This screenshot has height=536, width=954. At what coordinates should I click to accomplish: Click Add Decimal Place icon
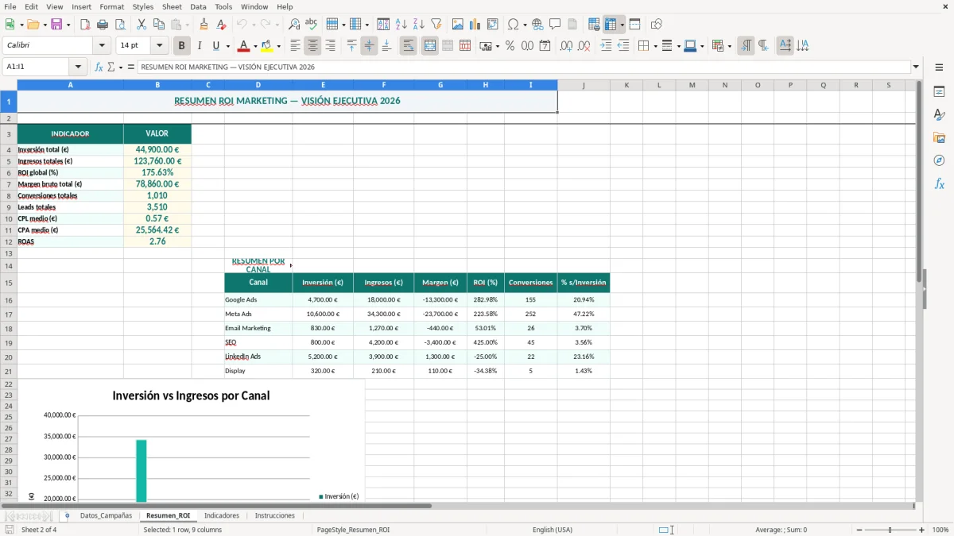click(566, 46)
